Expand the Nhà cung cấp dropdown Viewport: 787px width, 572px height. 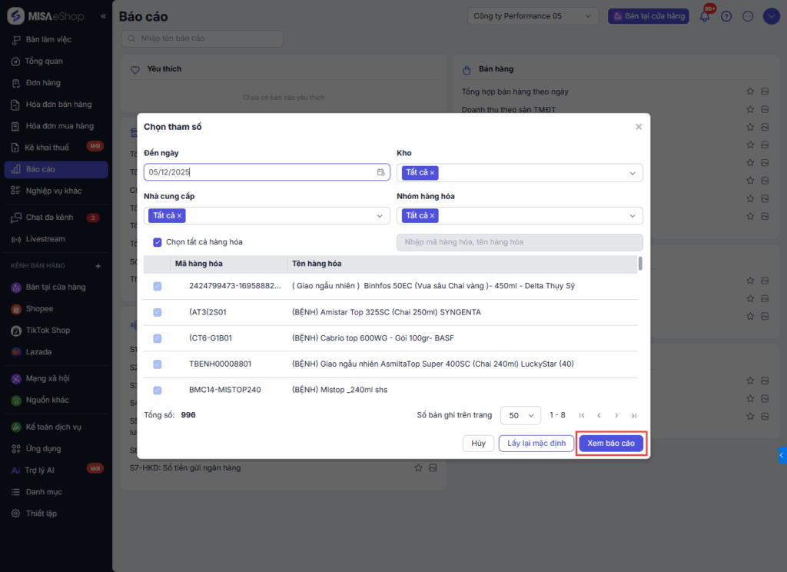point(380,216)
